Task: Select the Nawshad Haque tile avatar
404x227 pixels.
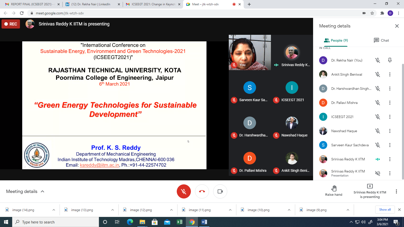Action: pos(292,123)
